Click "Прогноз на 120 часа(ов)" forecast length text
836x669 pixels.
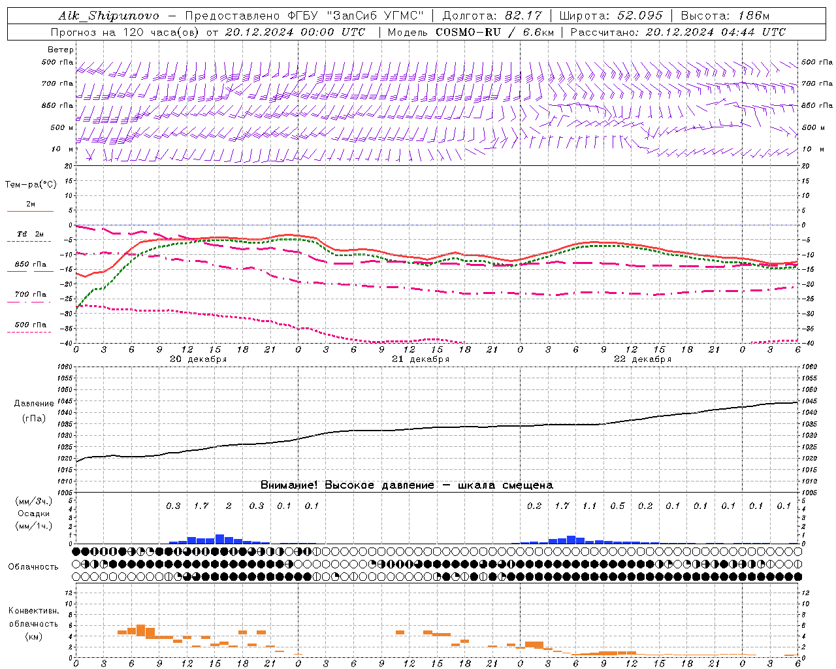pos(125,32)
